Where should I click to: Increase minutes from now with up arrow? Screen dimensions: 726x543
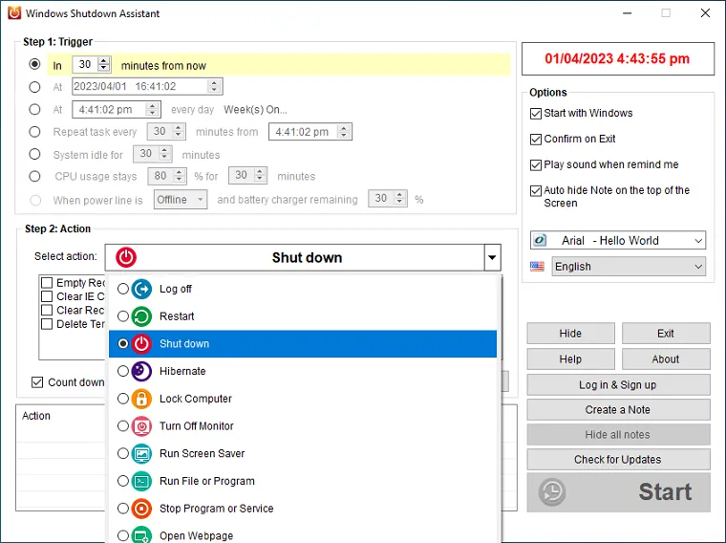[x=104, y=61]
